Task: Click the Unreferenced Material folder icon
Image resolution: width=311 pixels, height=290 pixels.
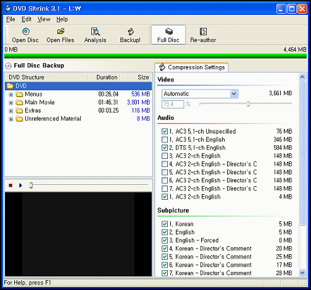Action: click(20, 119)
